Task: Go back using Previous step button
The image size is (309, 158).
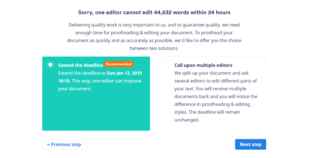Action: pos(64,144)
